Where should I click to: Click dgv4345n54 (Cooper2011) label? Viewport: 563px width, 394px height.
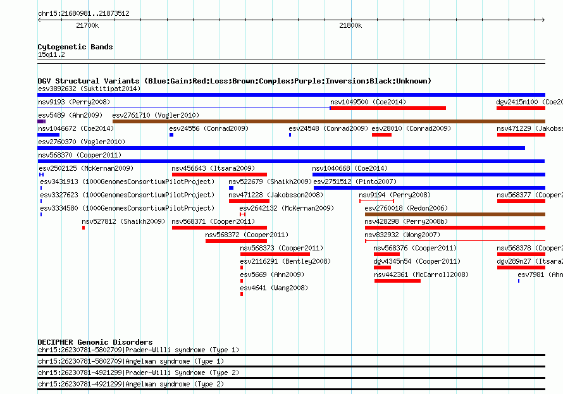pos(416,261)
